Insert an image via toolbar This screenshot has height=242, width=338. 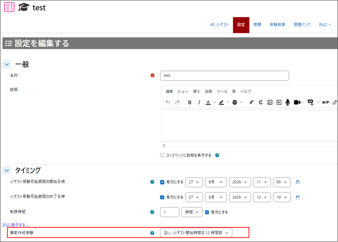[270, 102]
